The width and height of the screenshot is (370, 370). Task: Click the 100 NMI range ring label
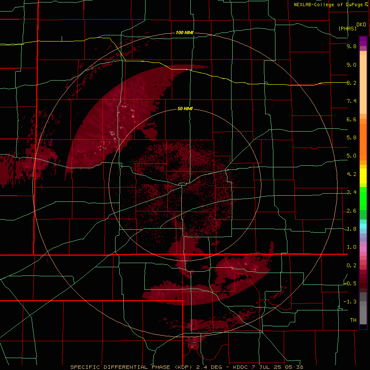click(x=185, y=32)
